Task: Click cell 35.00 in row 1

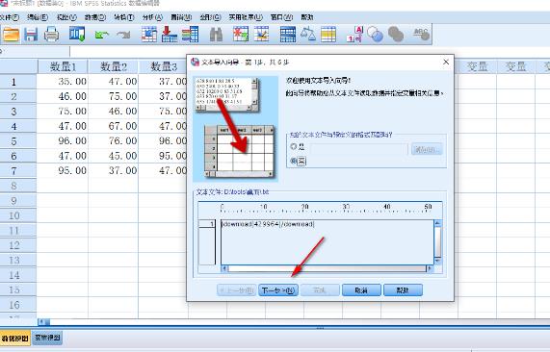Action: tap(63, 82)
